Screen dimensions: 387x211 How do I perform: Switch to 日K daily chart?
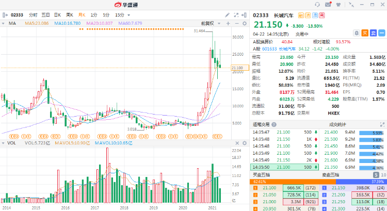pos(57,15)
